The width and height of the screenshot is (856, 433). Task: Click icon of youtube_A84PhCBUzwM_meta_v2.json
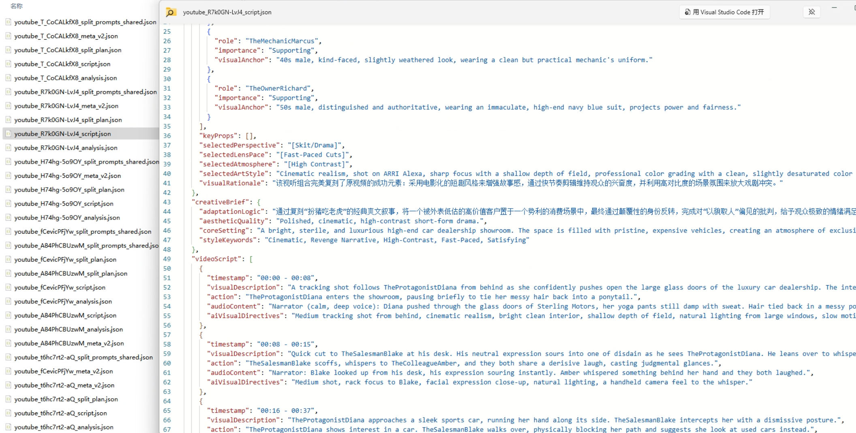click(x=8, y=343)
